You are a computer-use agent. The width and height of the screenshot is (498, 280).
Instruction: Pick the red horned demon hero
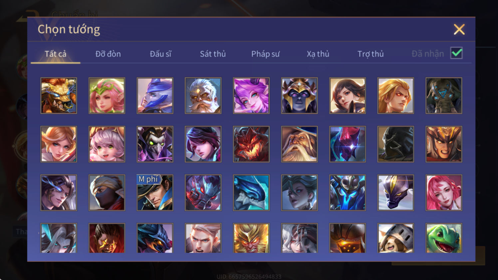coord(251,144)
